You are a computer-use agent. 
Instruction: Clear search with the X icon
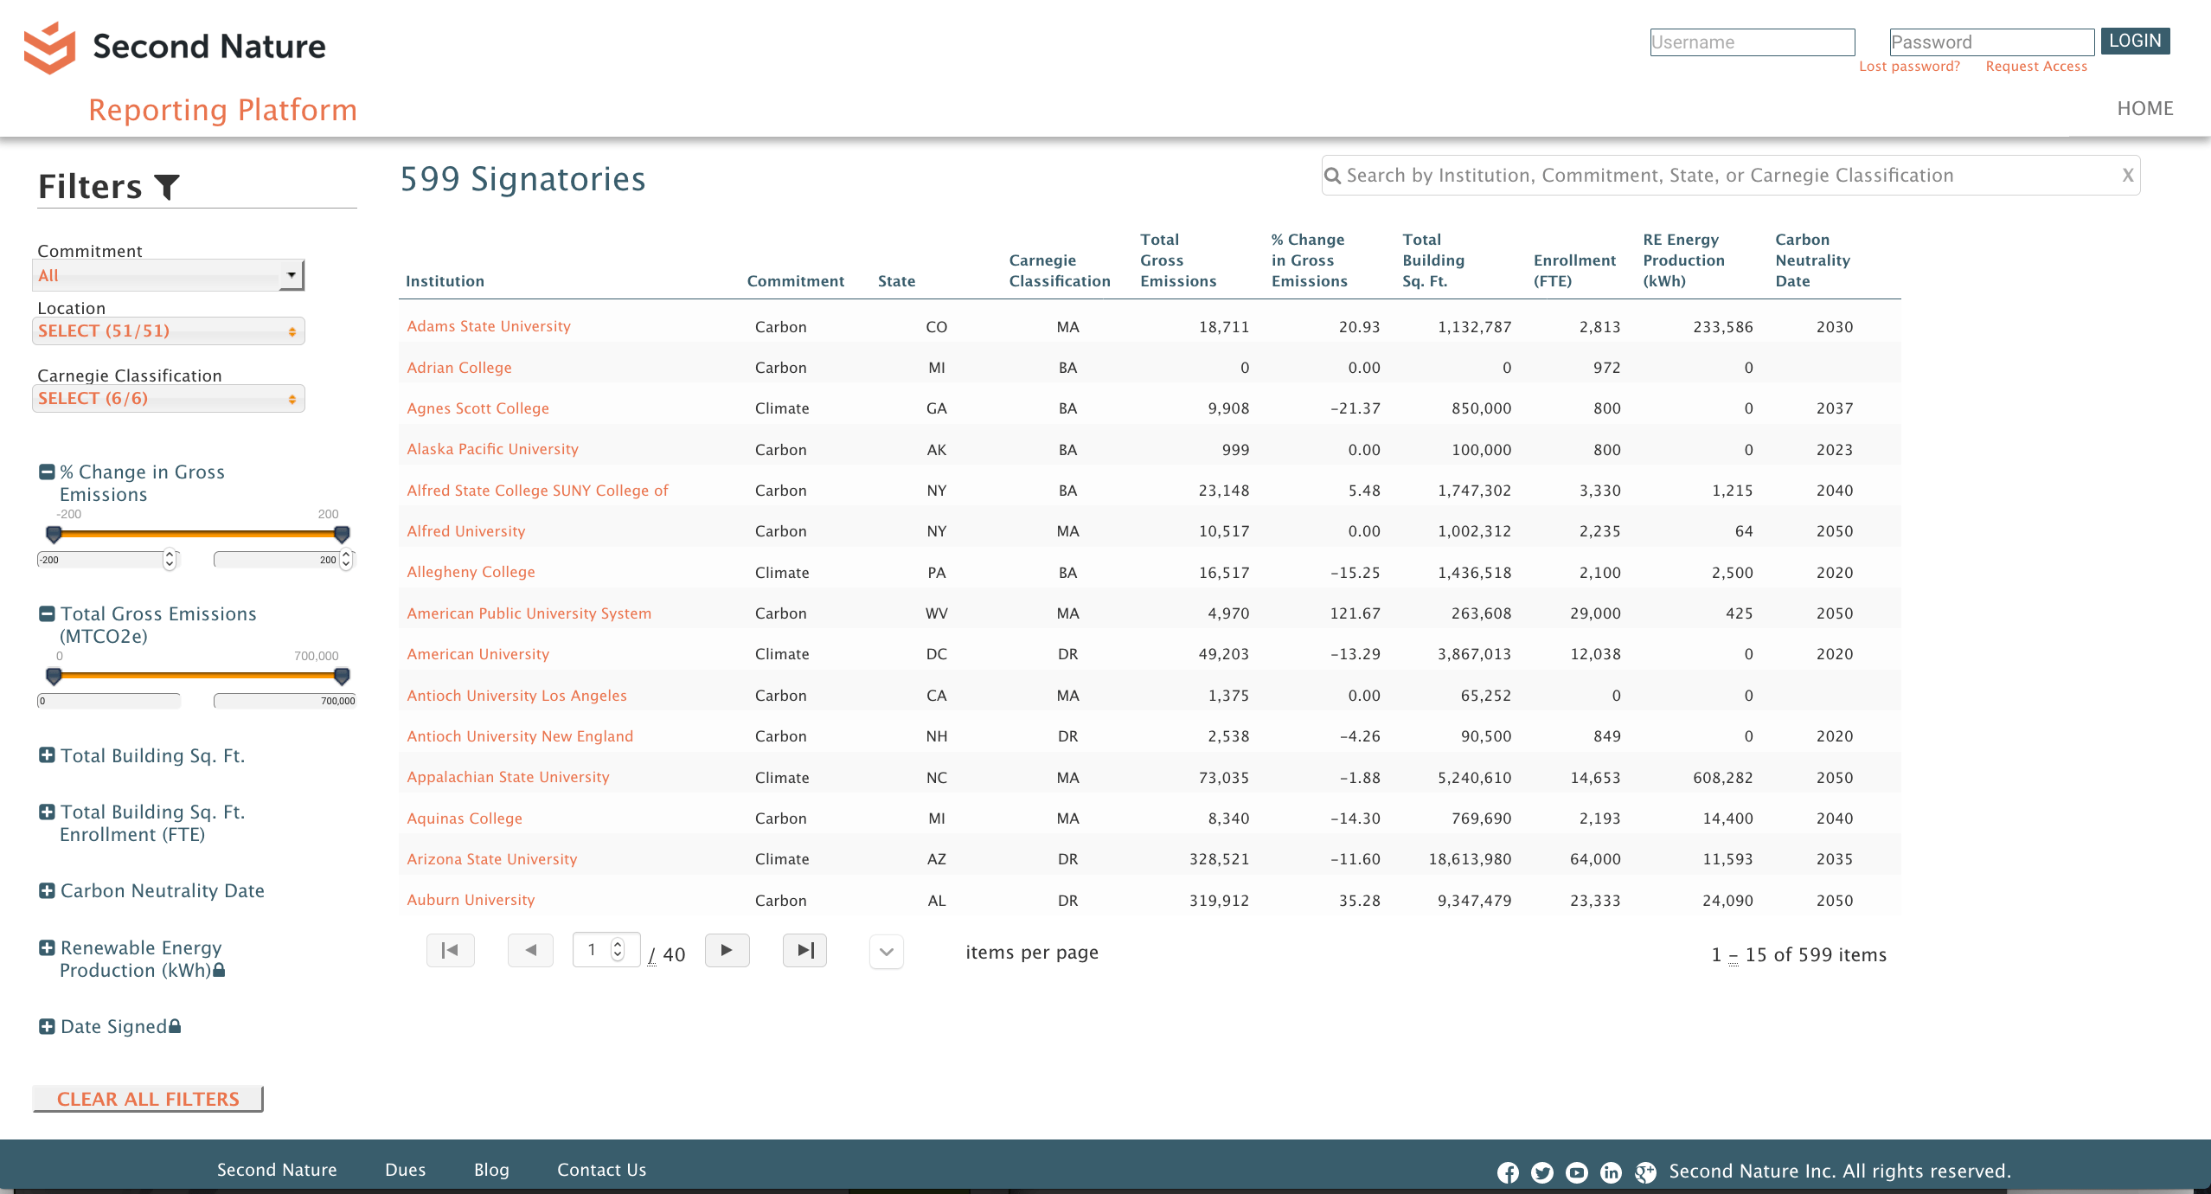point(2127,176)
